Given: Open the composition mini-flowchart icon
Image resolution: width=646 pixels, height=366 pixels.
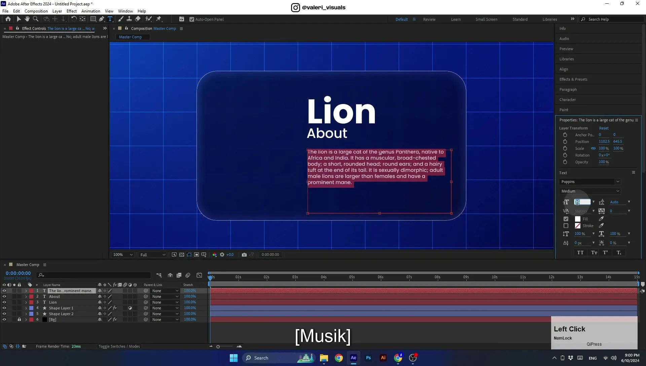Looking at the screenshot, I should [159, 275].
